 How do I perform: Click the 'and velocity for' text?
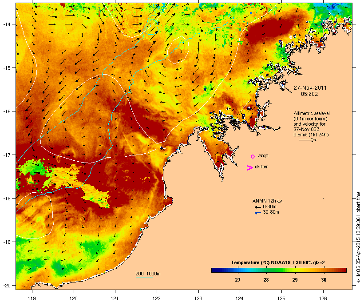tap(309, 124)
